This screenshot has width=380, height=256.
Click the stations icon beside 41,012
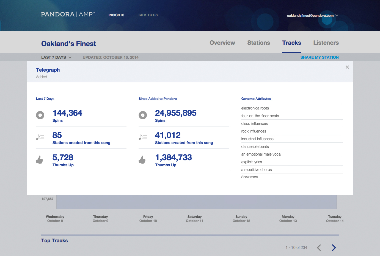click(143, 137)
